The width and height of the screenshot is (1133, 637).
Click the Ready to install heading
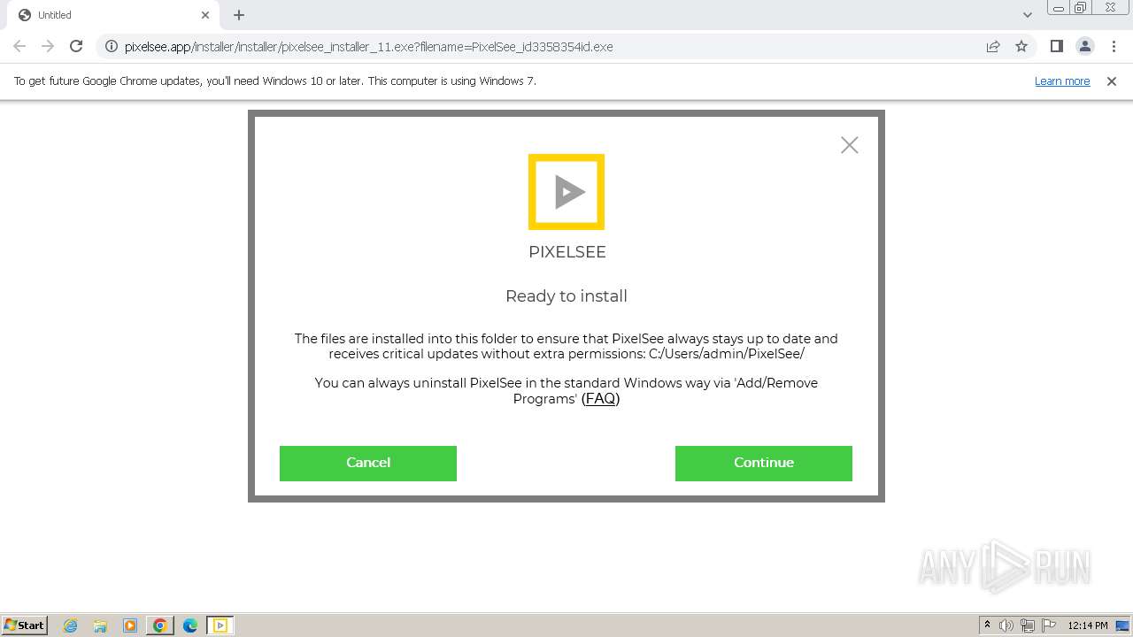point(566,296)
